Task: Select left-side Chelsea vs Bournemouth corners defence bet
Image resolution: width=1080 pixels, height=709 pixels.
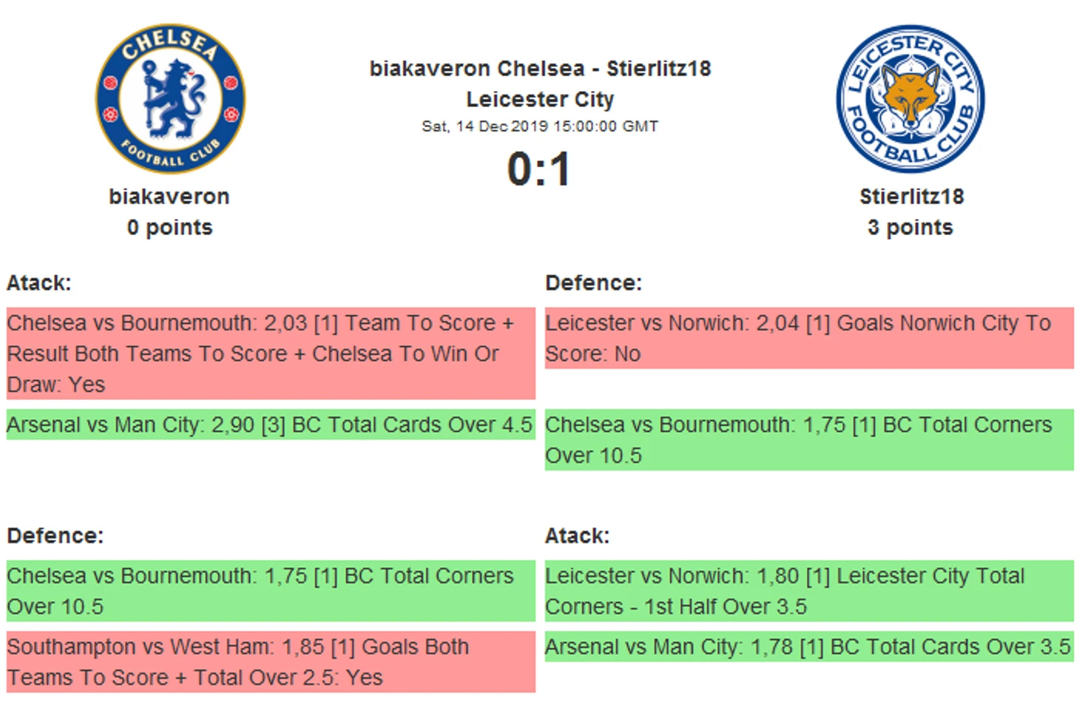Action: (271, 591)
